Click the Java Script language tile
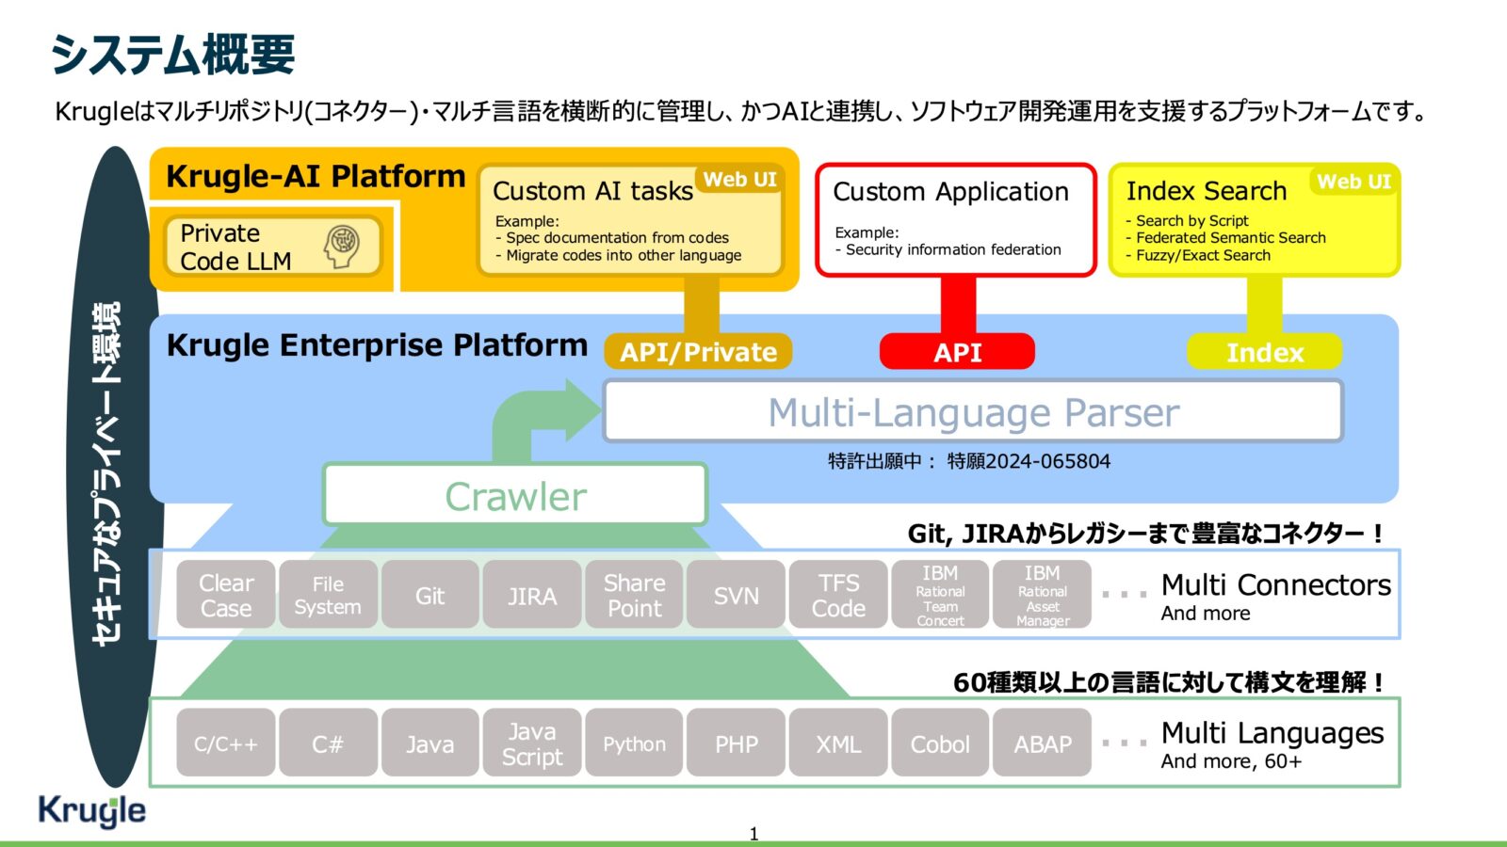 [532, 743]
